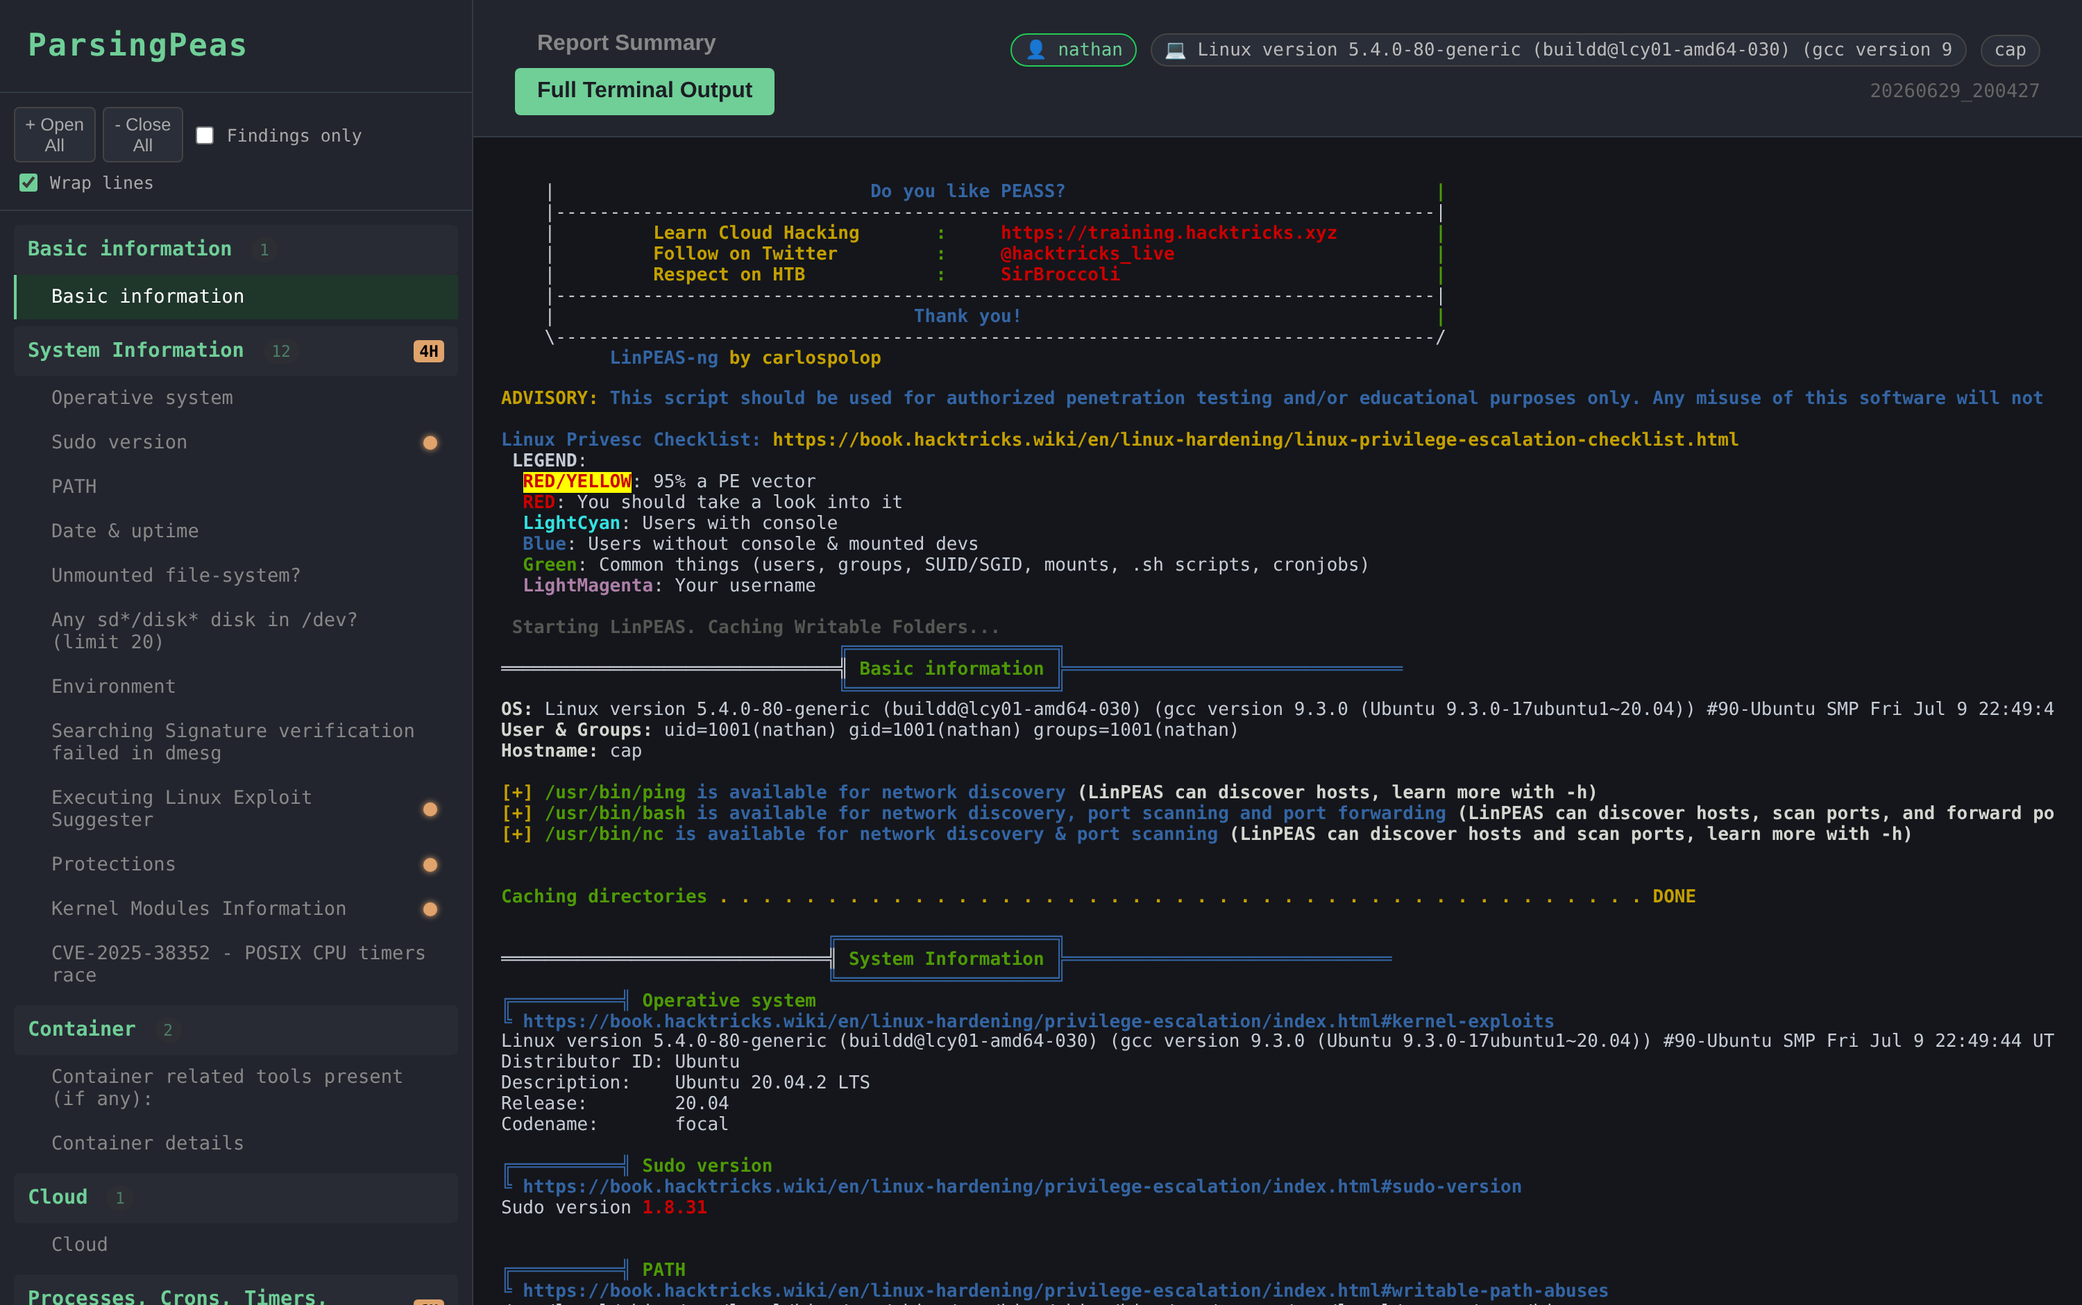Switch to the Full Terminal Output tab
The width and height of the screenshot is (2082, 1305).
pyautogui.click(x=645, y=91)
